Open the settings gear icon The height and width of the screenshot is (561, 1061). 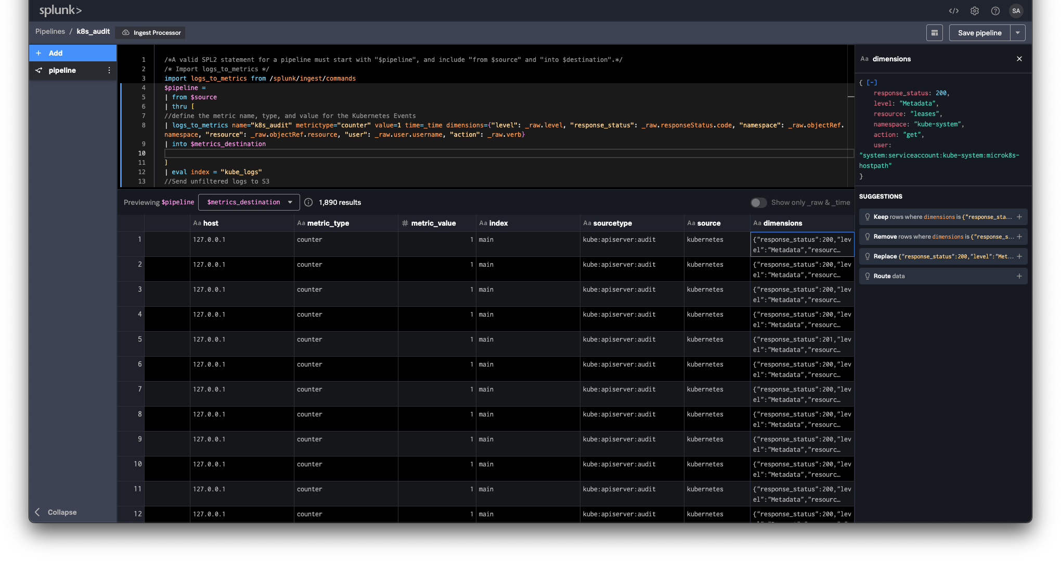point(975,10)
